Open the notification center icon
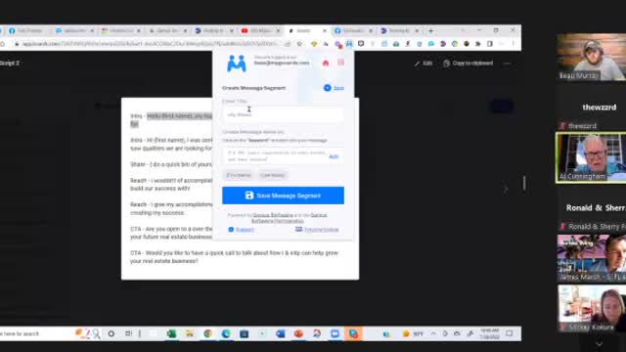This screenshot has height=352, width=626. pyautogui.click(x=509, y=333)
